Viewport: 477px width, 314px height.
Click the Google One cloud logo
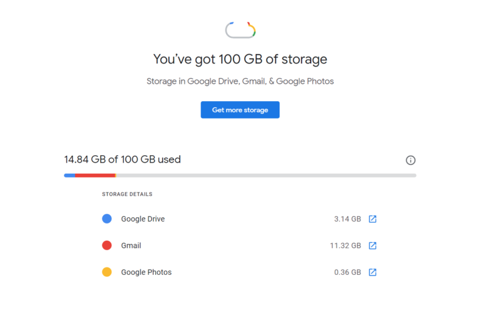(x=240, y=30)
